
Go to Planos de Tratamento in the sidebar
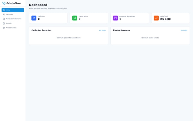click(x=14, y=19)
